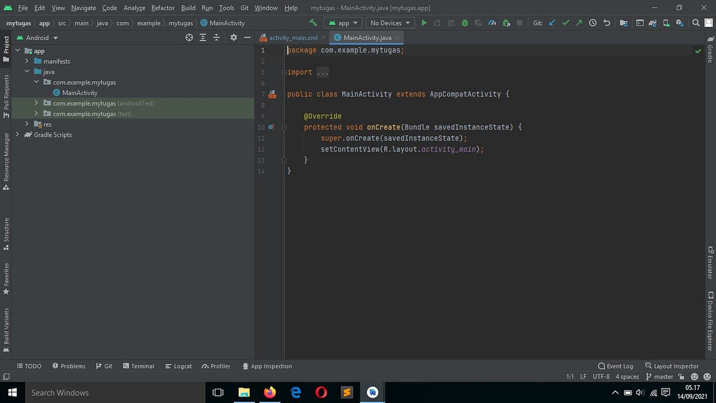This screenshot has height=403, width=716.
Task: Commit changes with the green checkmark Git icon
Action: pyautogui.click(x=566, y=23)
